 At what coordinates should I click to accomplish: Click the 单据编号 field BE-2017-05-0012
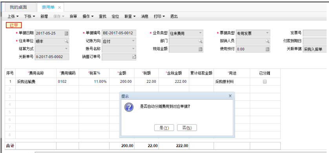(x=119, y=33)
